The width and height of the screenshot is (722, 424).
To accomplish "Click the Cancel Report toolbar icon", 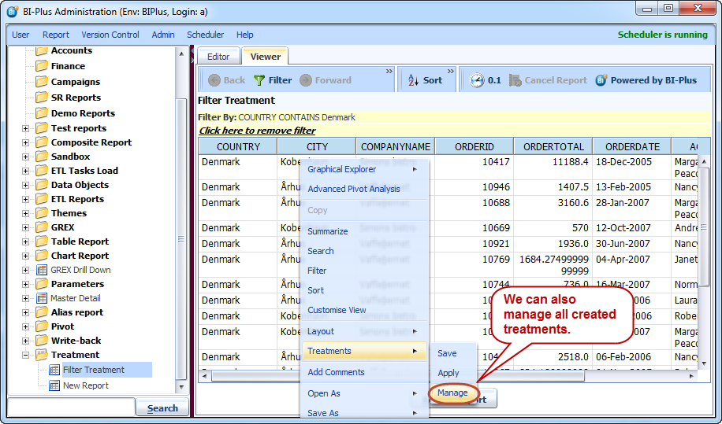I will click(x=515, y=80).
